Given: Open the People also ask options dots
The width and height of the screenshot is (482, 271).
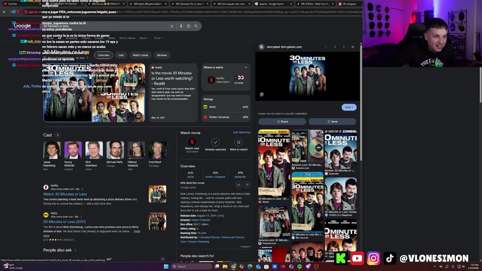Looking at the screenshot, I should [75, 250].
